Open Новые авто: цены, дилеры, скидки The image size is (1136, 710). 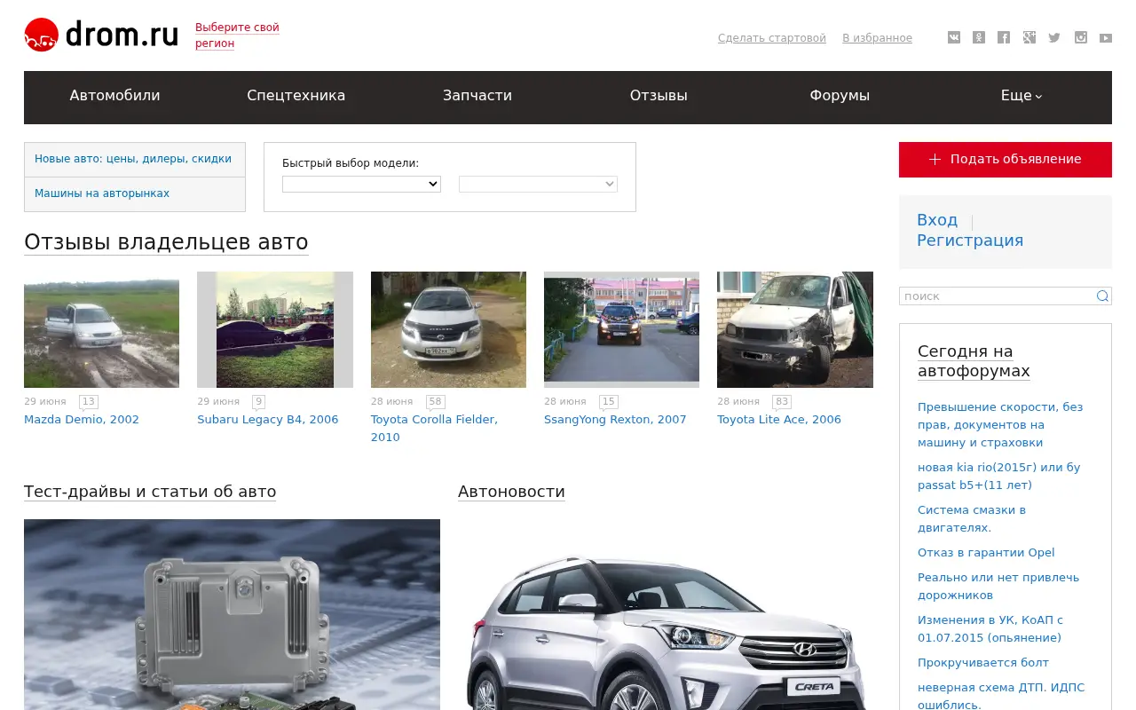click(133, 159)
